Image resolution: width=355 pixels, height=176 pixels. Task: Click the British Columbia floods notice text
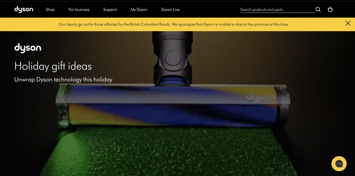click(x=174, y=24)
